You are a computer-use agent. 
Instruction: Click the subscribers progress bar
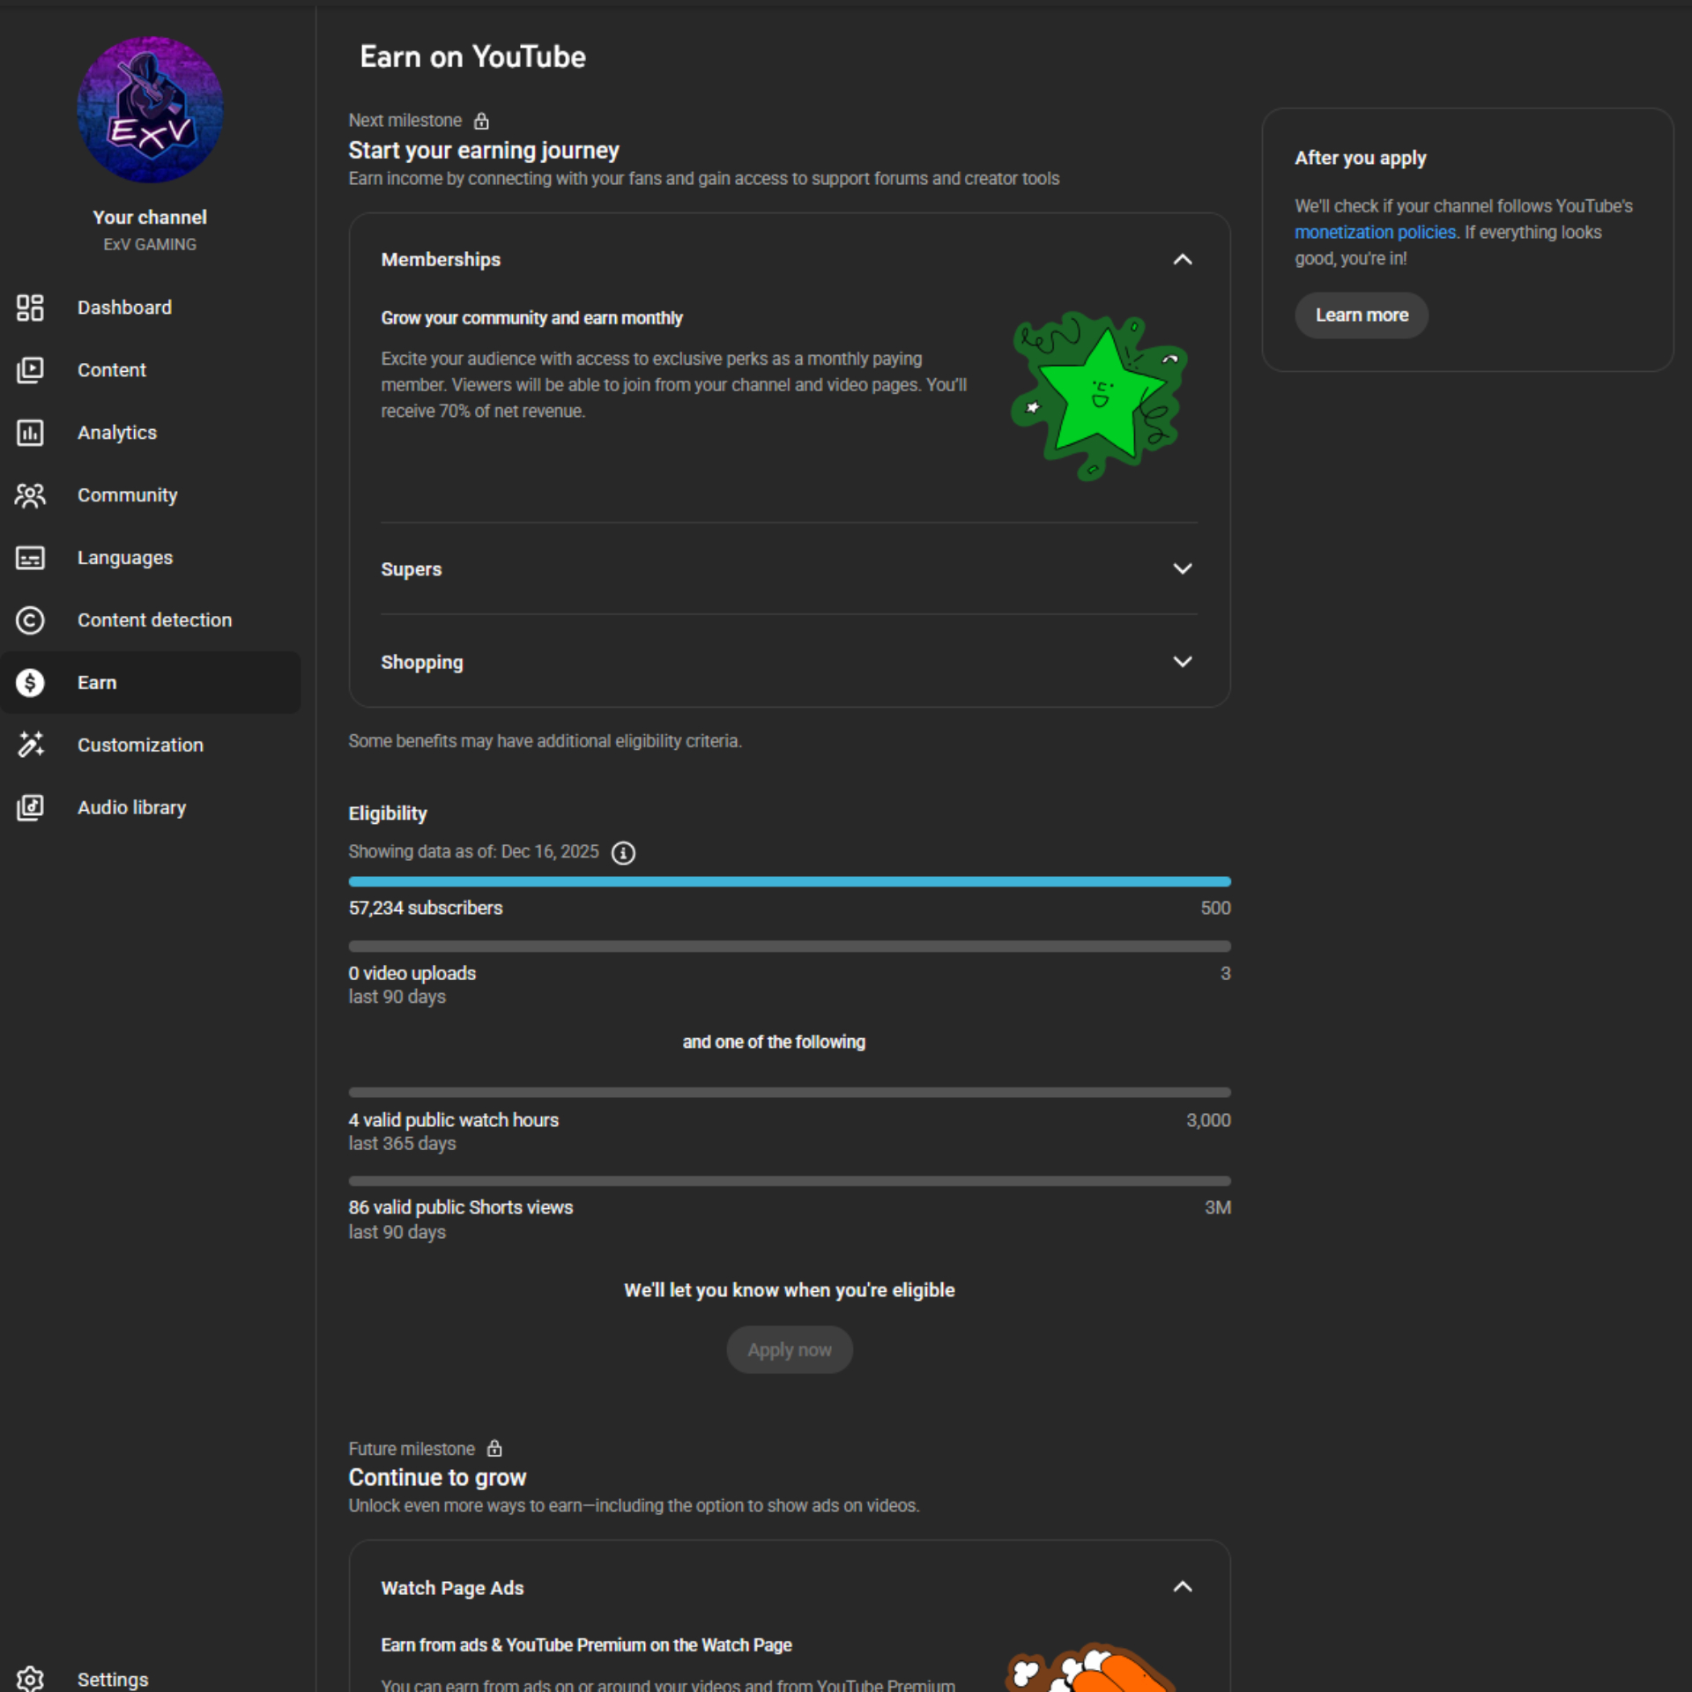click(x=789, y=881)
